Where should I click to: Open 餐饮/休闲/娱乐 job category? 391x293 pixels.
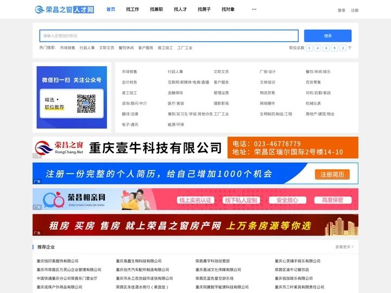click(x=318, y=72)
